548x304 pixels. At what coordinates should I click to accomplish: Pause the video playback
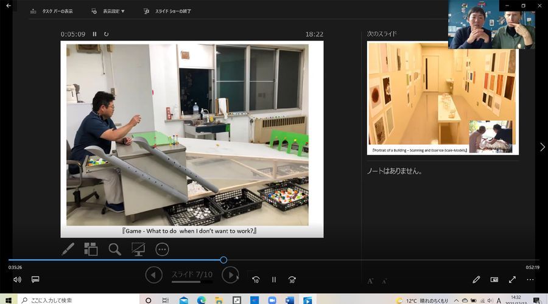click(274, 280)
